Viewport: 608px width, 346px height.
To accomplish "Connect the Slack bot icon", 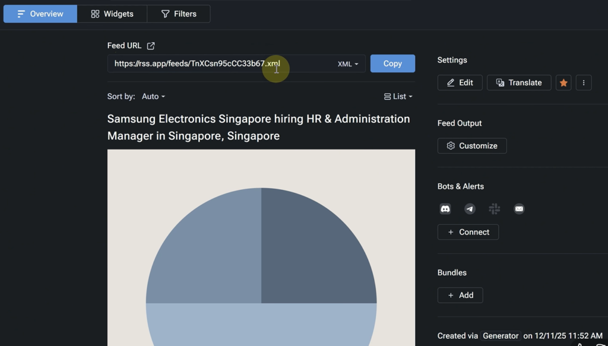I will (495, 209).
